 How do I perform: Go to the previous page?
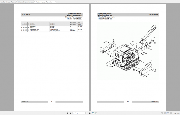tap(70, 113)
